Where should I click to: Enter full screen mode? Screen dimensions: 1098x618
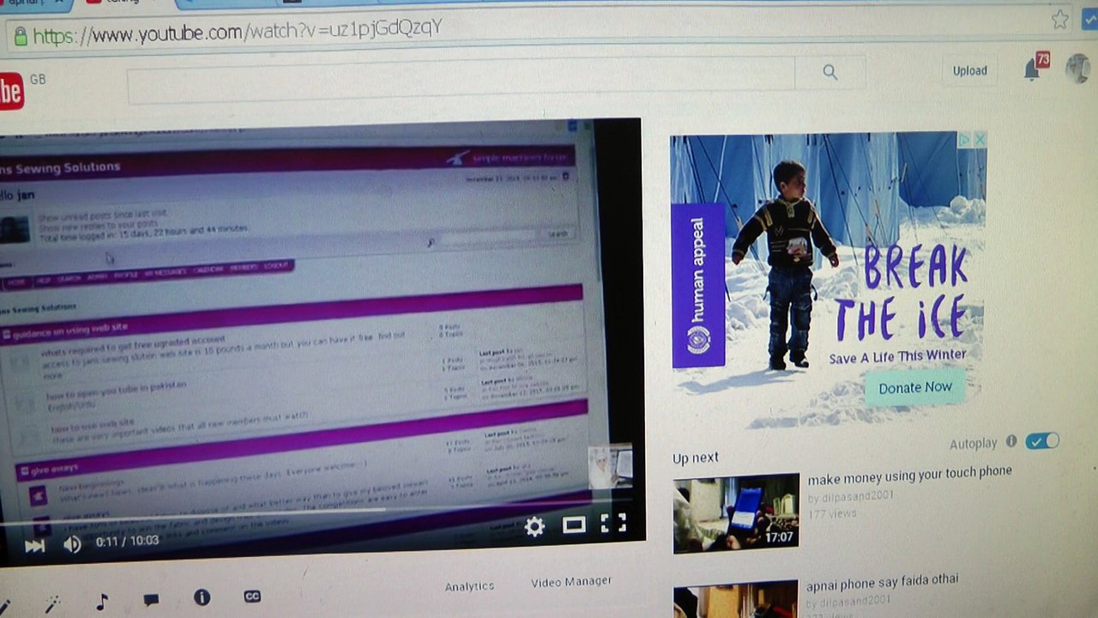(x=612, y=523)
